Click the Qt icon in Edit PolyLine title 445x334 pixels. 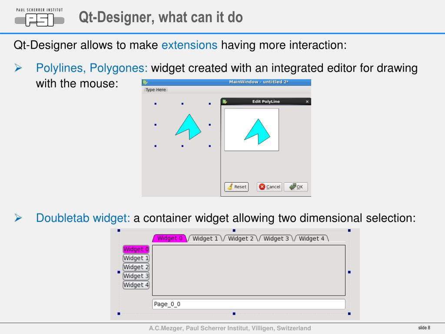click(x=225, y=102)
